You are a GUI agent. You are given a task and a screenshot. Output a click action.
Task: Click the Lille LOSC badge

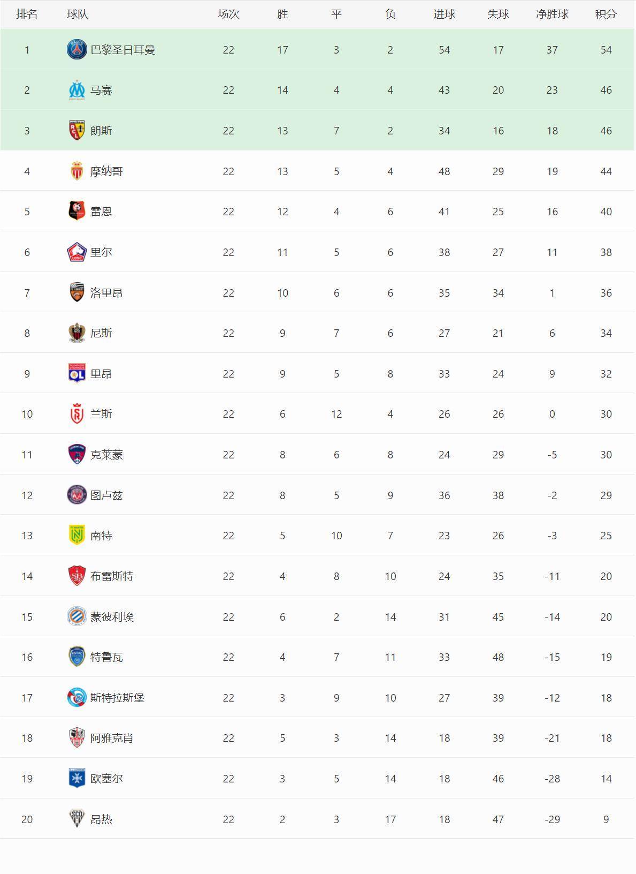77,252
